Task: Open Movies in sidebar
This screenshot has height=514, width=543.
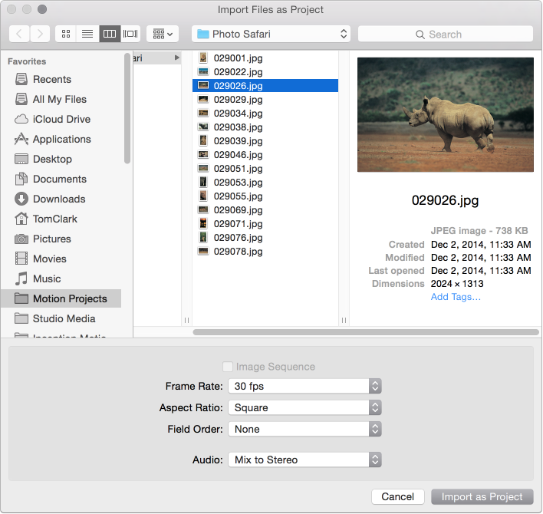Action: point(61,259)
